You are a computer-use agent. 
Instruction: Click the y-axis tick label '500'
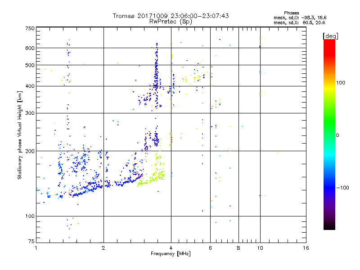point(30,65)
